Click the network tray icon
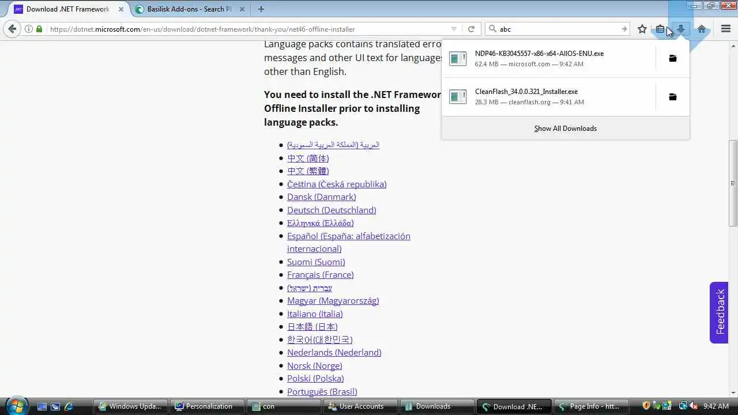The width and height of the screenshot is (738, 415). click(683, 406)
